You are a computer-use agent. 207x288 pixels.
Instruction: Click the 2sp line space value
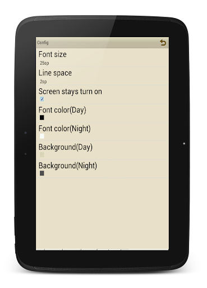[43, 82]
